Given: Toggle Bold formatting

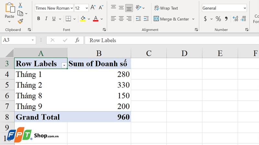Looking at the screenshot, I should 39,19.
